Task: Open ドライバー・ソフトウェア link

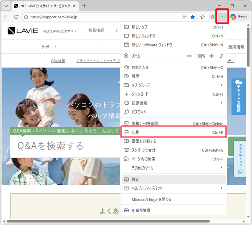Action: [98, 61]
